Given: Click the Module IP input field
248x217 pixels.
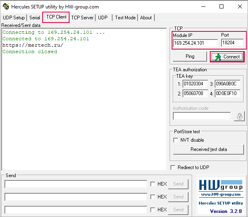Looking at the screenshot, I should [195, 43].
